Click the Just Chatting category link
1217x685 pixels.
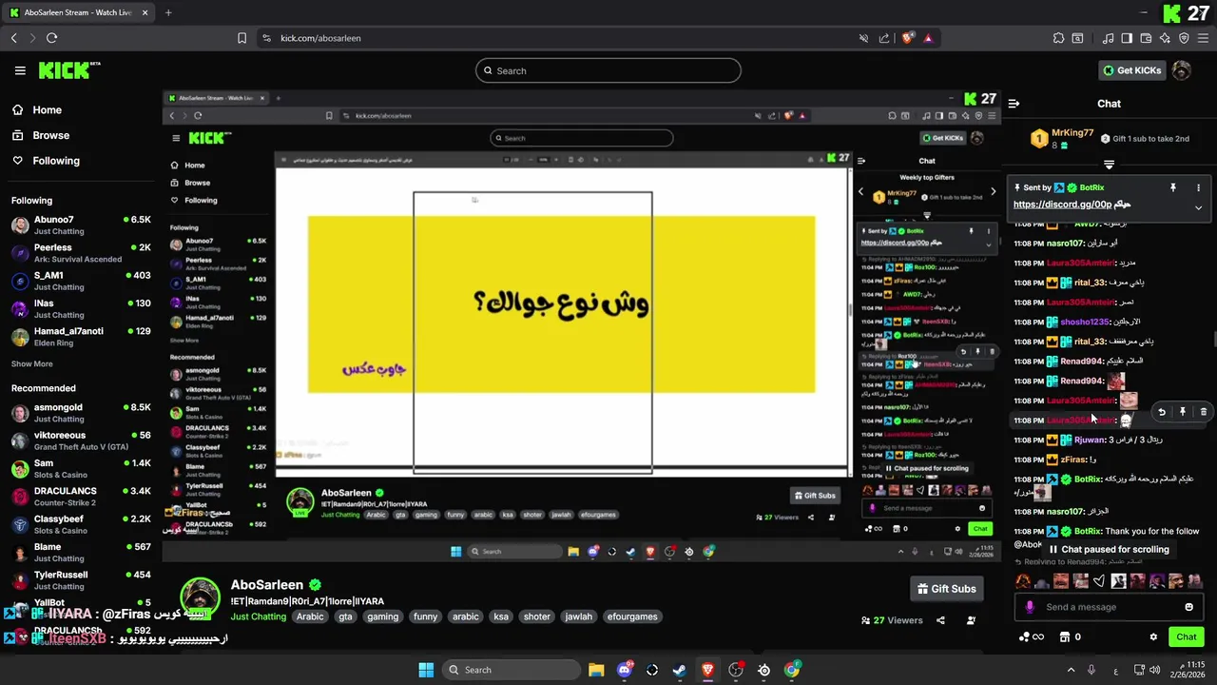point(259,616)
